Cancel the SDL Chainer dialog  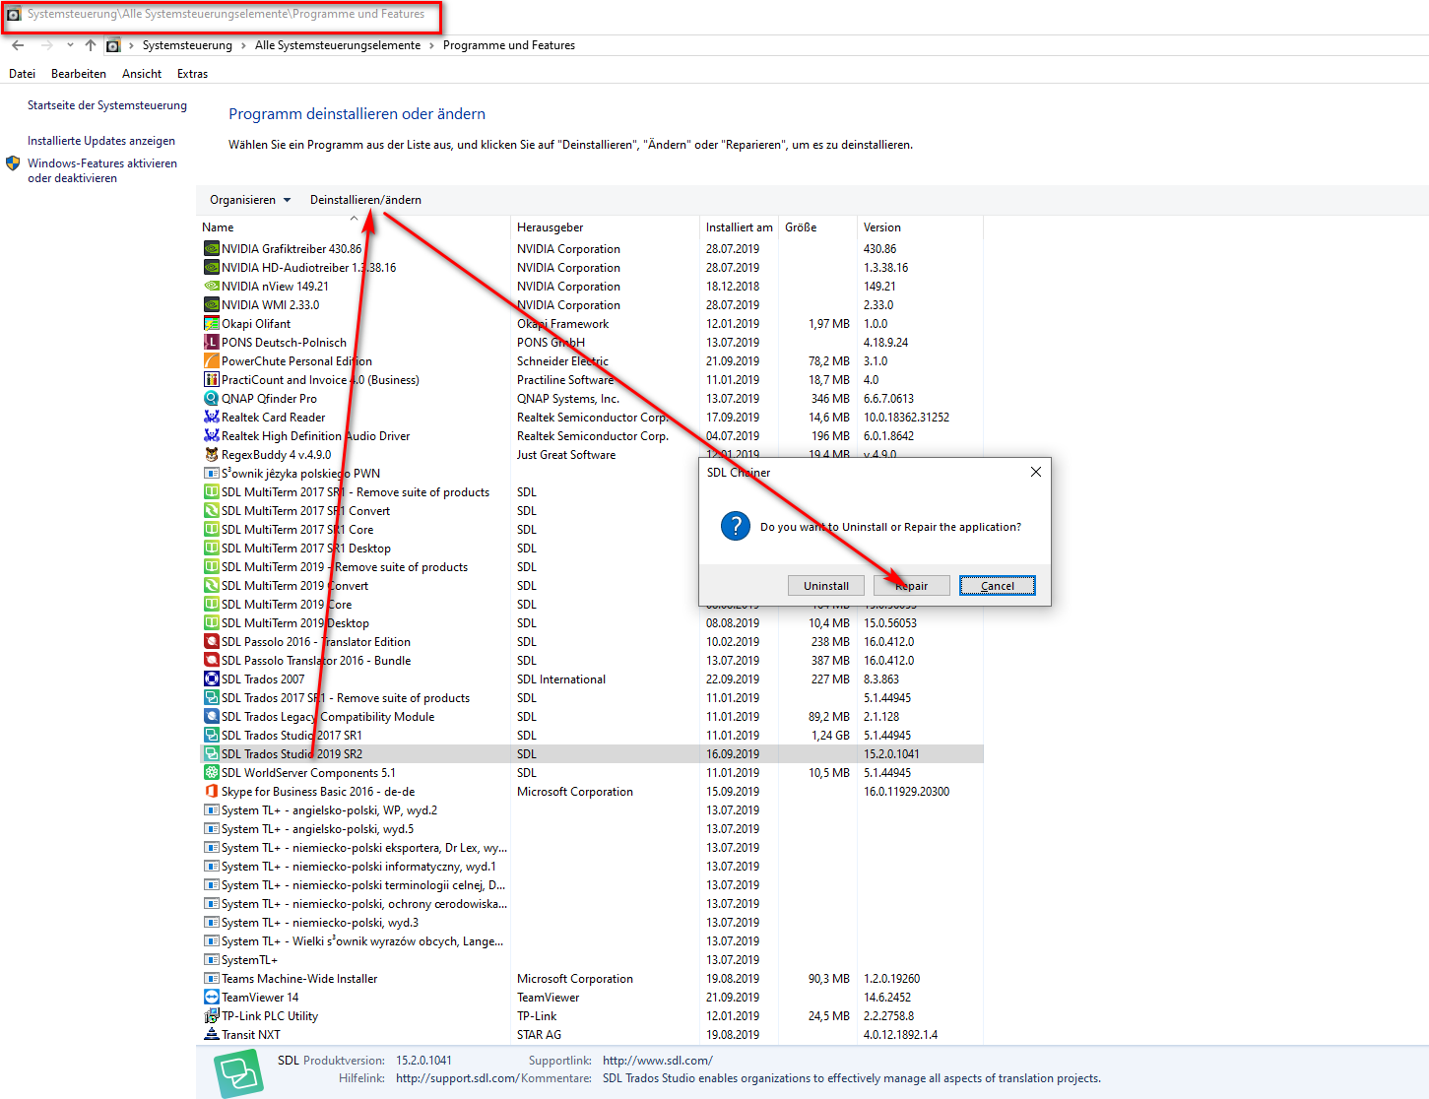tap(998, 586)
